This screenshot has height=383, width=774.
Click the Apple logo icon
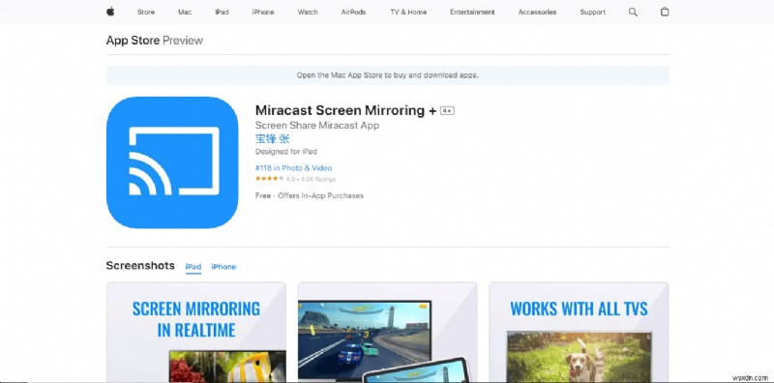(110, 12)
